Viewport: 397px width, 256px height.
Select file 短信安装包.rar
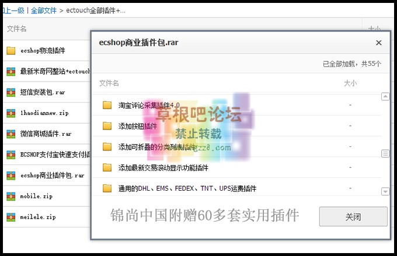click(x=43, y=92)
